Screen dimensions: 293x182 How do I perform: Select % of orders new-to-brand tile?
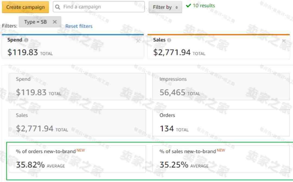(77, 159)
